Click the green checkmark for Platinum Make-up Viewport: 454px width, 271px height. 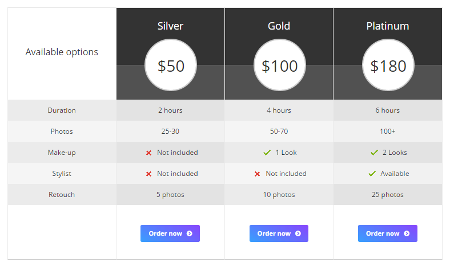coord(374,153)
